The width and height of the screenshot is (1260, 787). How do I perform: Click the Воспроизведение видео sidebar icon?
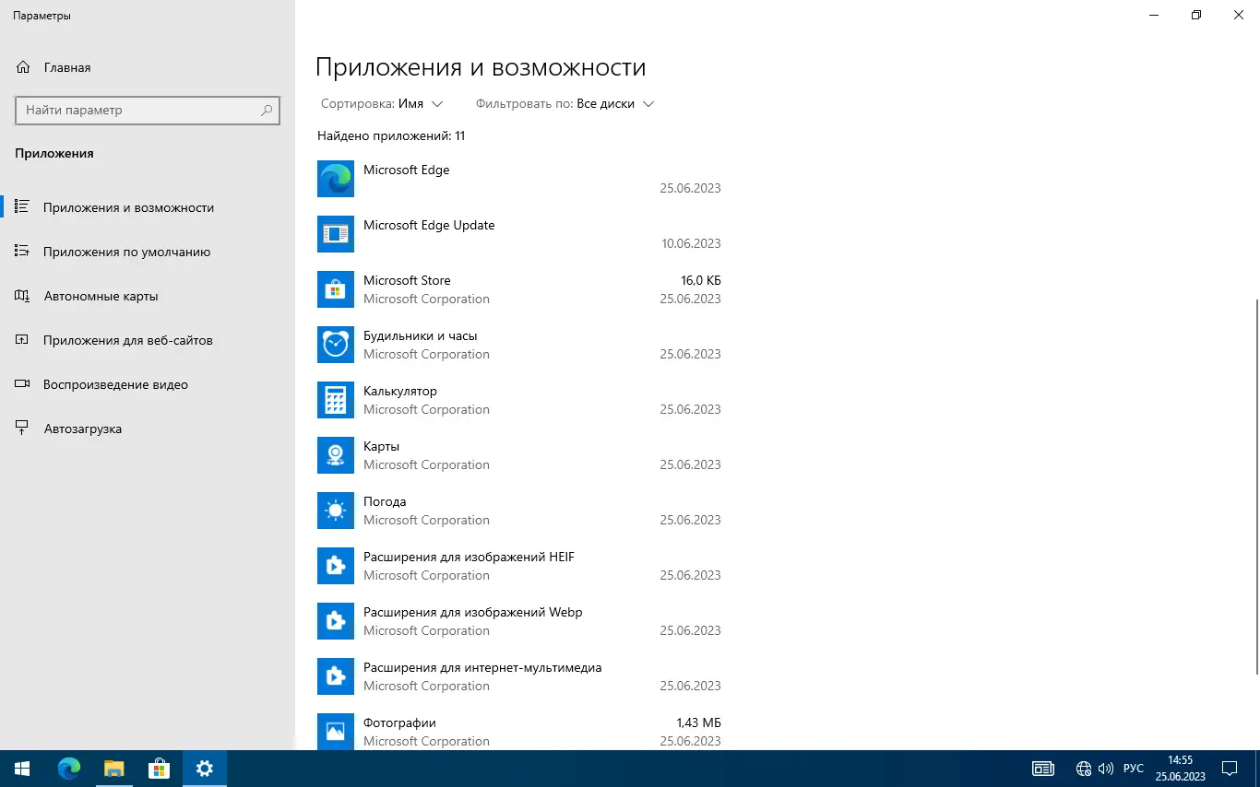[x=23, y=384]
